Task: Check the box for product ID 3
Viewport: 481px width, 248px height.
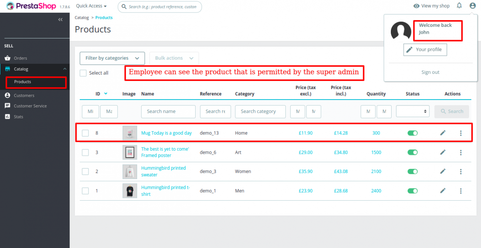Action: (85, 152)
